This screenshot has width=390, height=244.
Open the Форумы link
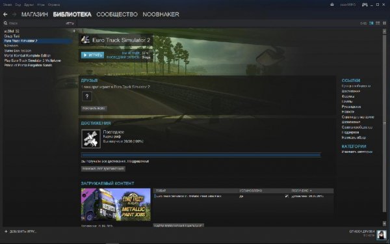pos(348,96)
